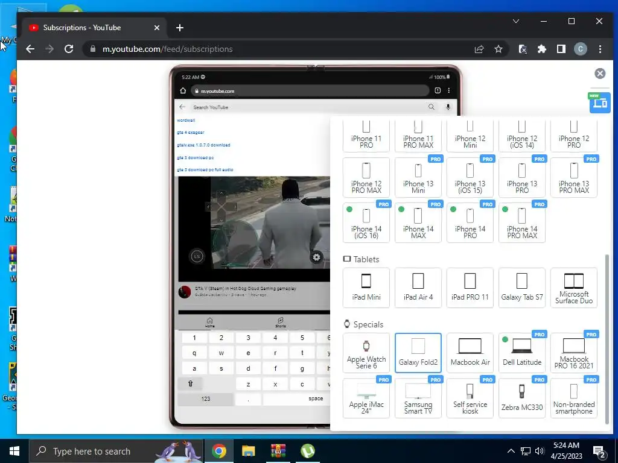Pick the iPhone 12 PRO device

point(574,136)
